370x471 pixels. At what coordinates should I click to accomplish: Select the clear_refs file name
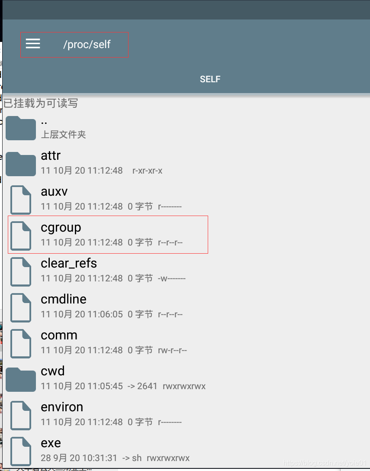pos(69,263)
